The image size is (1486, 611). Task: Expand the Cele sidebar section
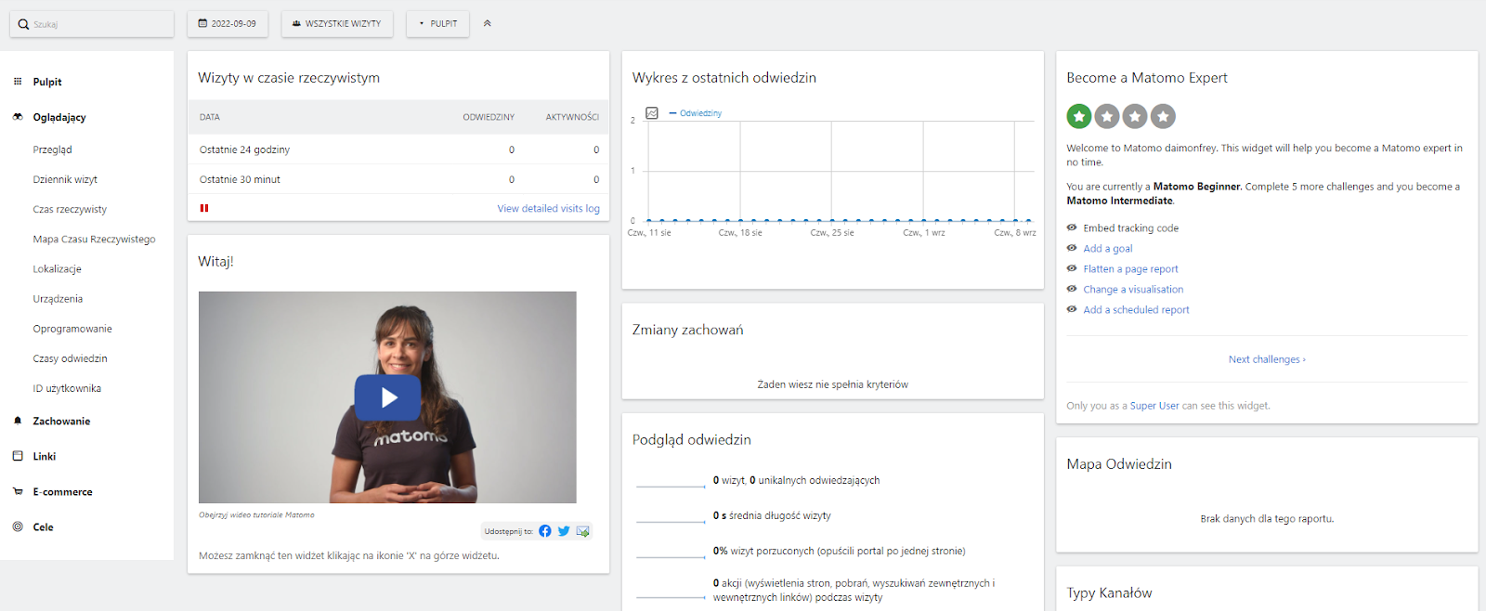(43, 526)
